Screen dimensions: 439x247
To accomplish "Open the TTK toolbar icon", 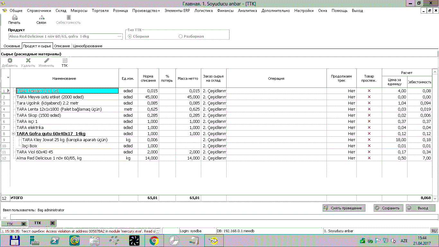I will 65,60.
